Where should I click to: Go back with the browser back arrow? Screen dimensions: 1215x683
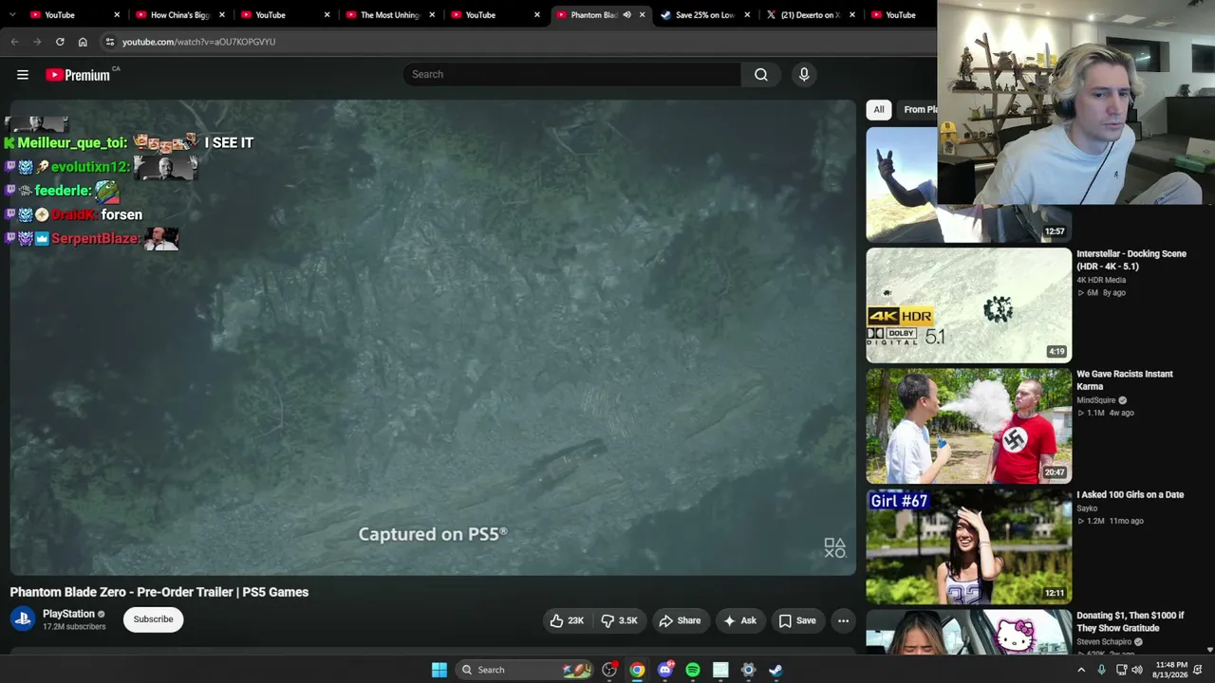[14, 42]
